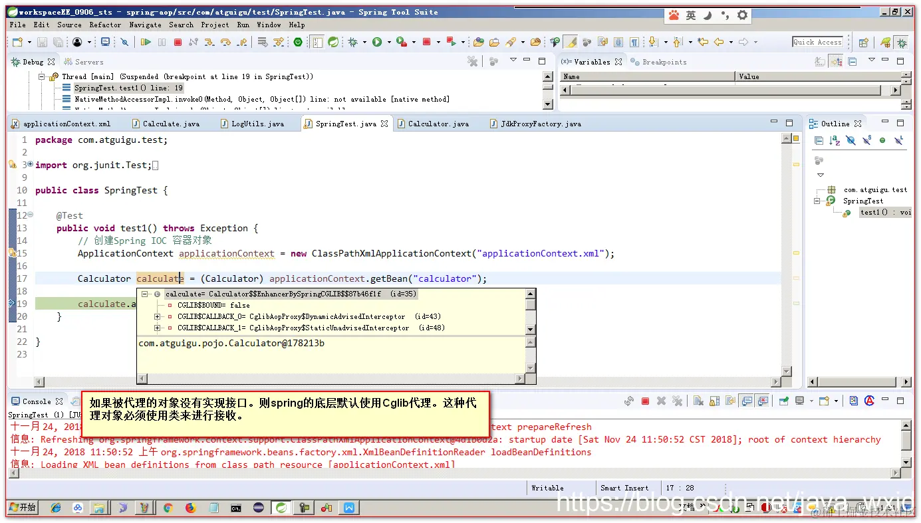Image resolution: width=921 pixels, height=523 pixels.
Task: Open the New file icon dropdown arrow
Action: pos(29,42)
